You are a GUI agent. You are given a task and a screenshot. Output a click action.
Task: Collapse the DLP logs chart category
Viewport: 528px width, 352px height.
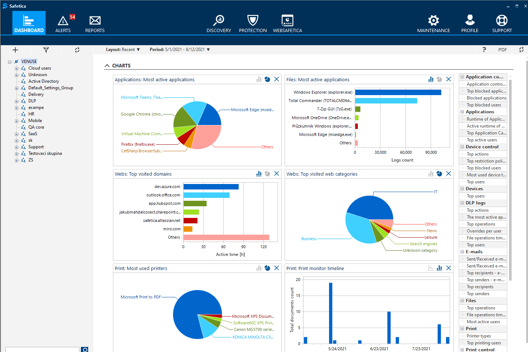[462, 203]
